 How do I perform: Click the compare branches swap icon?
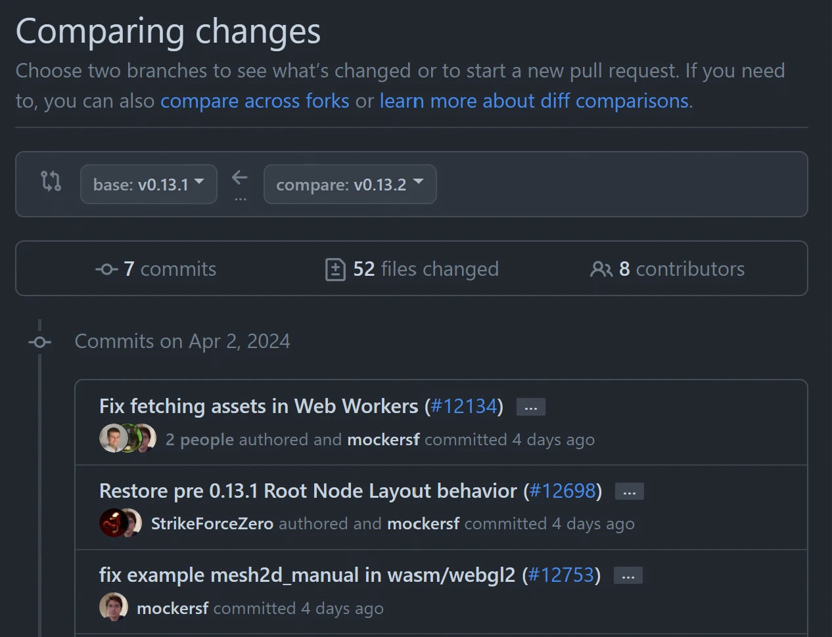[51, 181]
